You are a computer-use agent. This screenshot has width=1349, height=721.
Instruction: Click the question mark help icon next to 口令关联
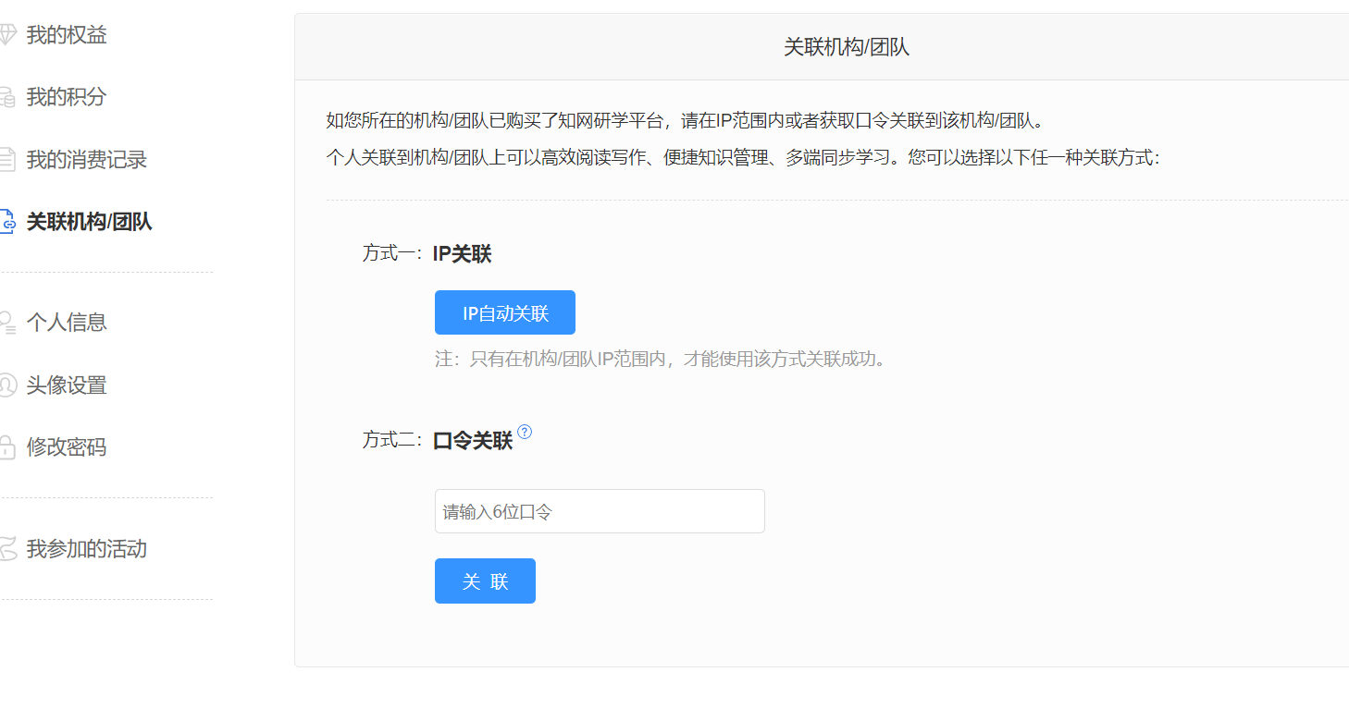(x=525, y=432)
